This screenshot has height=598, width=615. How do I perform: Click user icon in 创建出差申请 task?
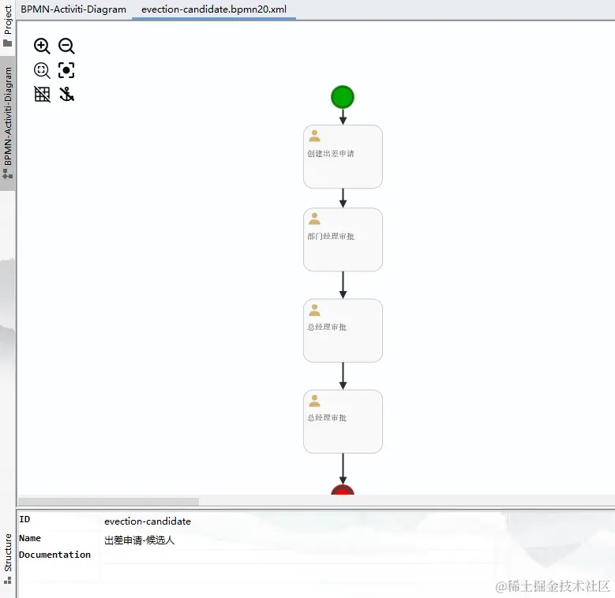coord(314,136)
